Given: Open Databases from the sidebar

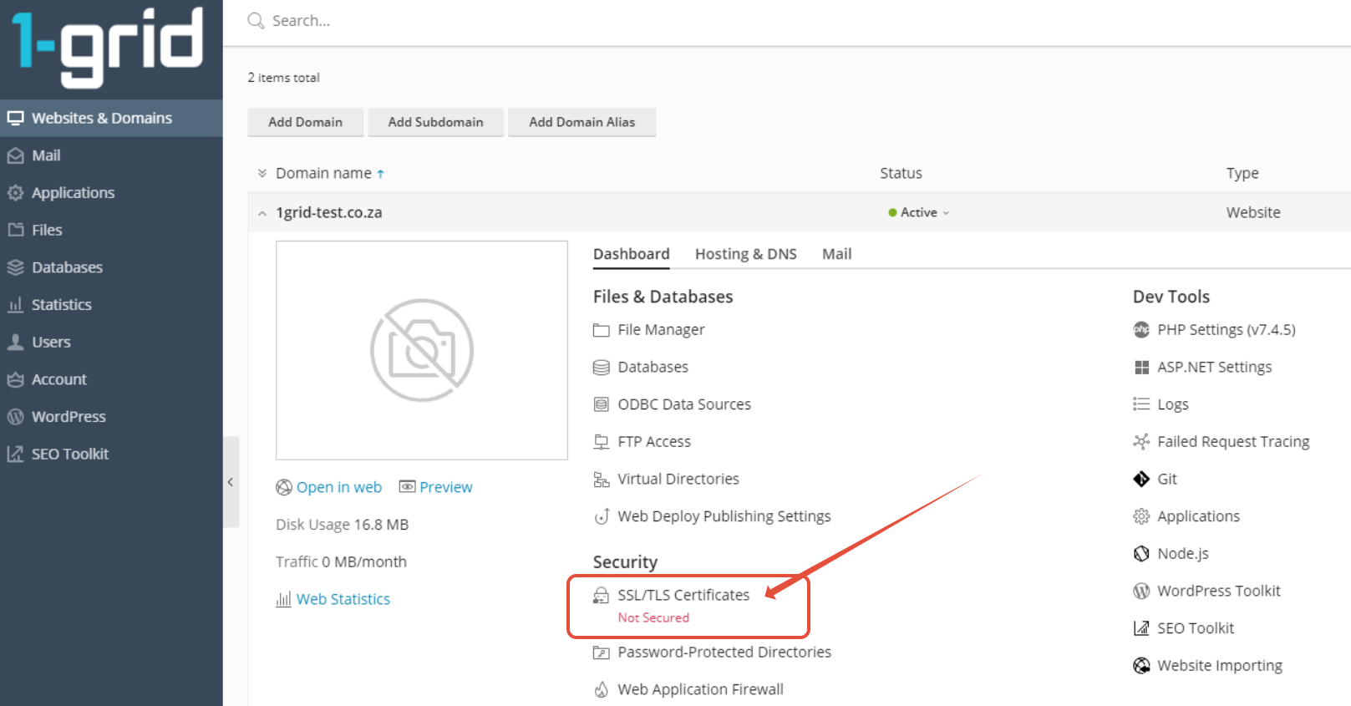Looking at the screenshot, I should [x=111, y=267].
